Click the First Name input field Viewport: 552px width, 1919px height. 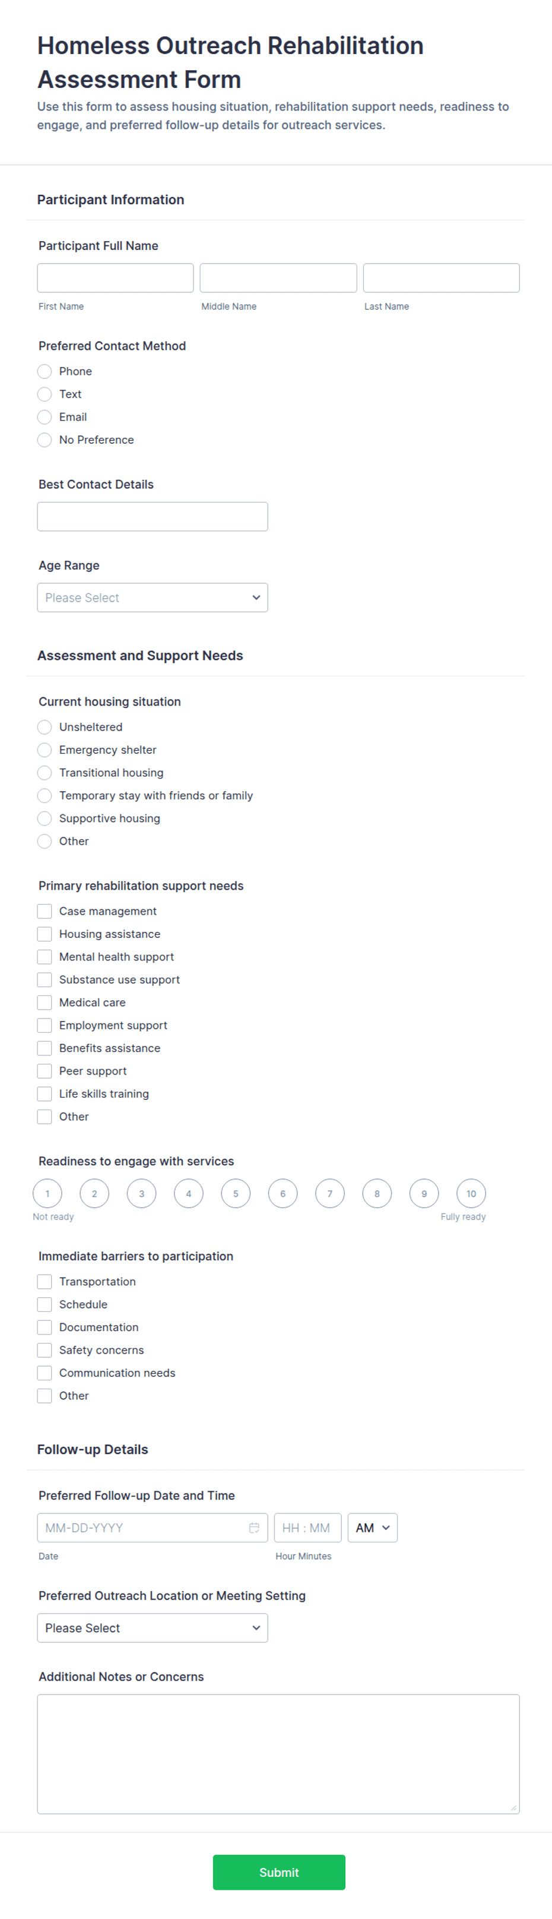(x=116, y=278)
